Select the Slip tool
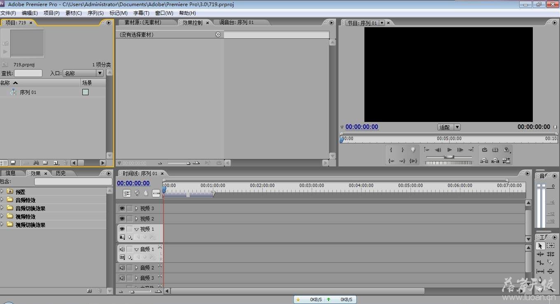Screen dimensions: 560x304 [540, 271]
